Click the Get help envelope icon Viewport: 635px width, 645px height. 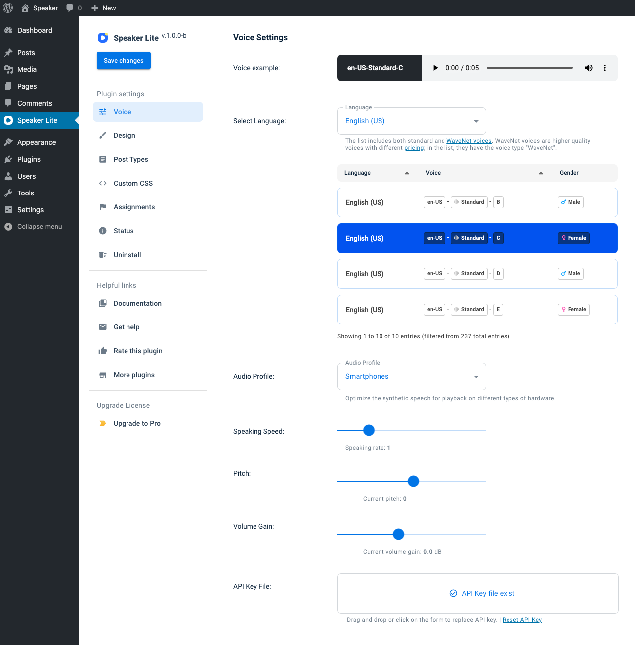pyautogui.click(x=103, y=327)
